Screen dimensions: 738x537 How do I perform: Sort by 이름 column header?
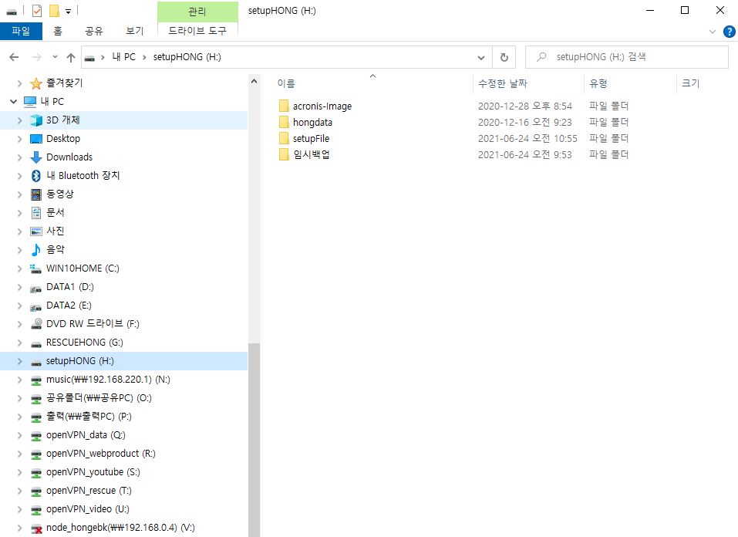click(286, 83)
